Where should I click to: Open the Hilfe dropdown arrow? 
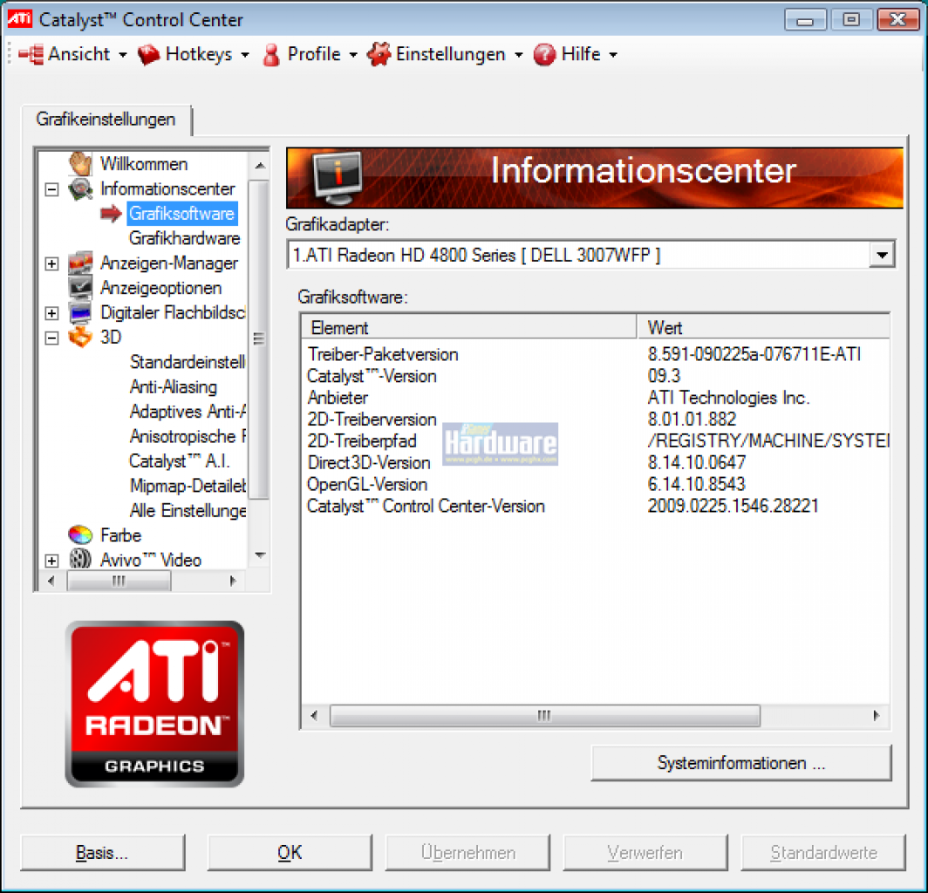(613, 55)
